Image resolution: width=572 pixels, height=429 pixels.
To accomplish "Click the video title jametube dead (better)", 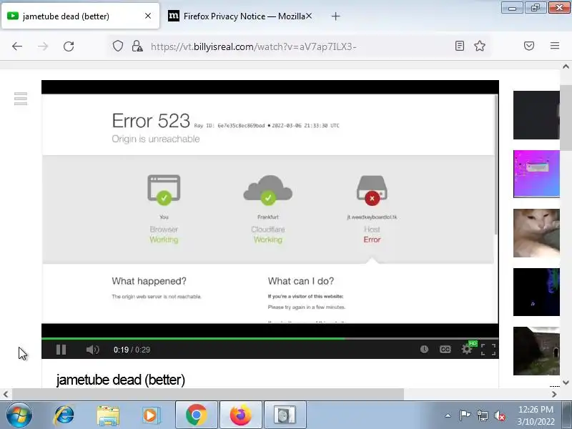I will tap(120, 380).
